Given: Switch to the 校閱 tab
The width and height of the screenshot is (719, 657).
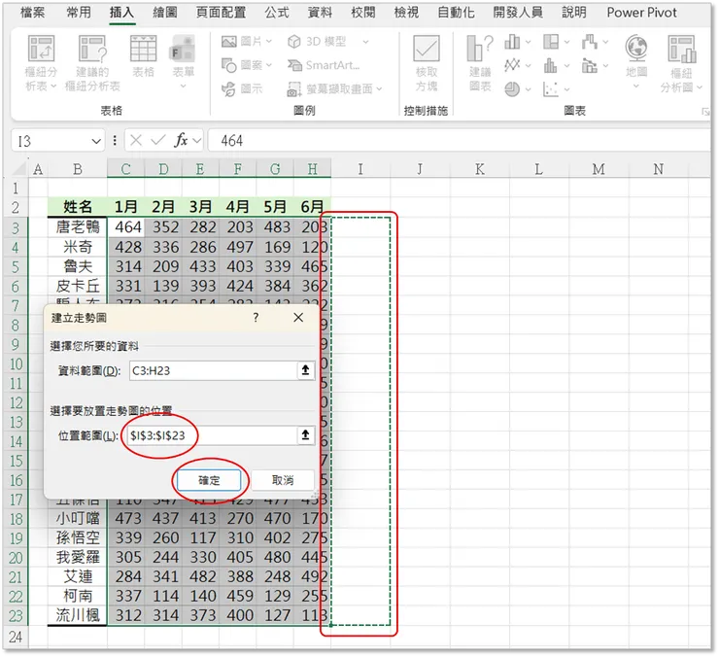Looking at the screenshot, I should (x=362, y=13).
